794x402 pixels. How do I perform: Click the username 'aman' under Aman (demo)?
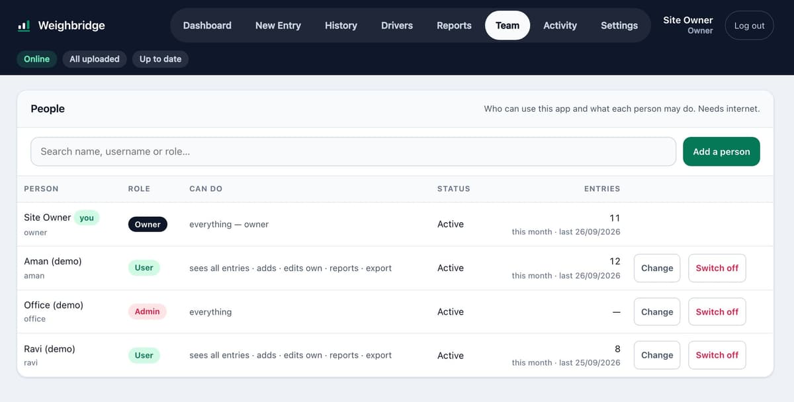point(34,276)
